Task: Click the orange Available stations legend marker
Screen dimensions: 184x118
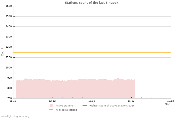Action: click(51, 110)
